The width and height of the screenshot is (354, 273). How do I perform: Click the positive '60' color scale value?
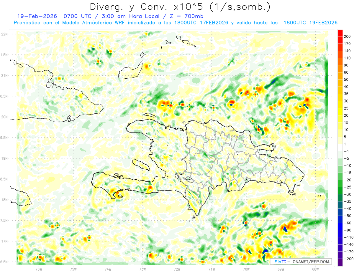click(x=347, y=72)
